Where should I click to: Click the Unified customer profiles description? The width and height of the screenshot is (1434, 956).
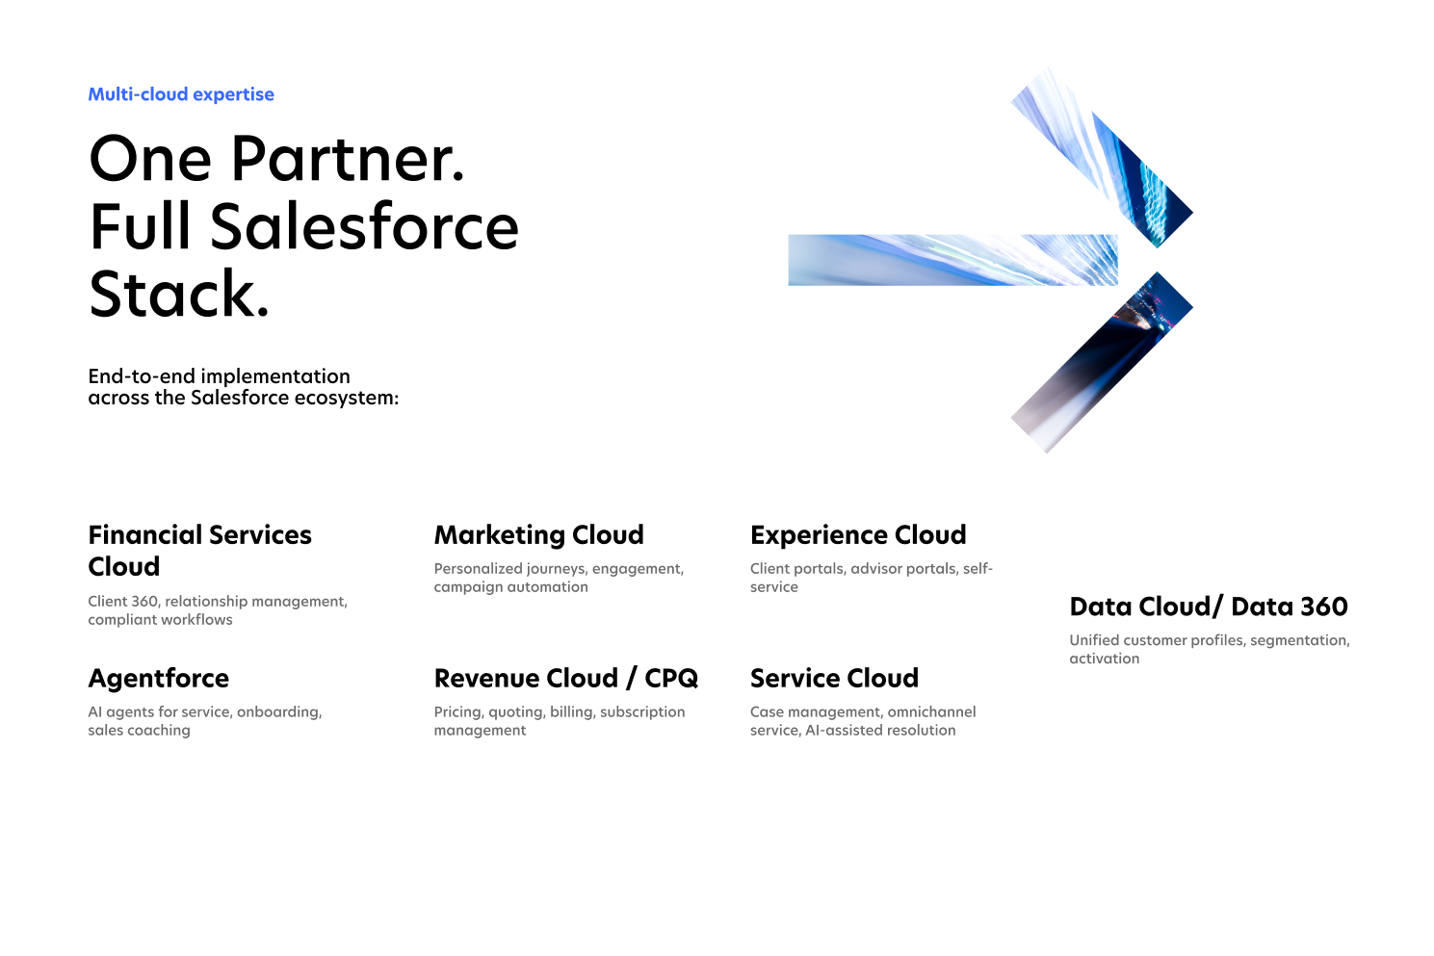coord(1209,649)
